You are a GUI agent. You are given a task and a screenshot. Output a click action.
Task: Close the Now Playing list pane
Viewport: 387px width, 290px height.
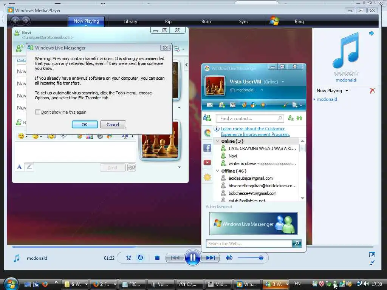[x=372, y=91]
